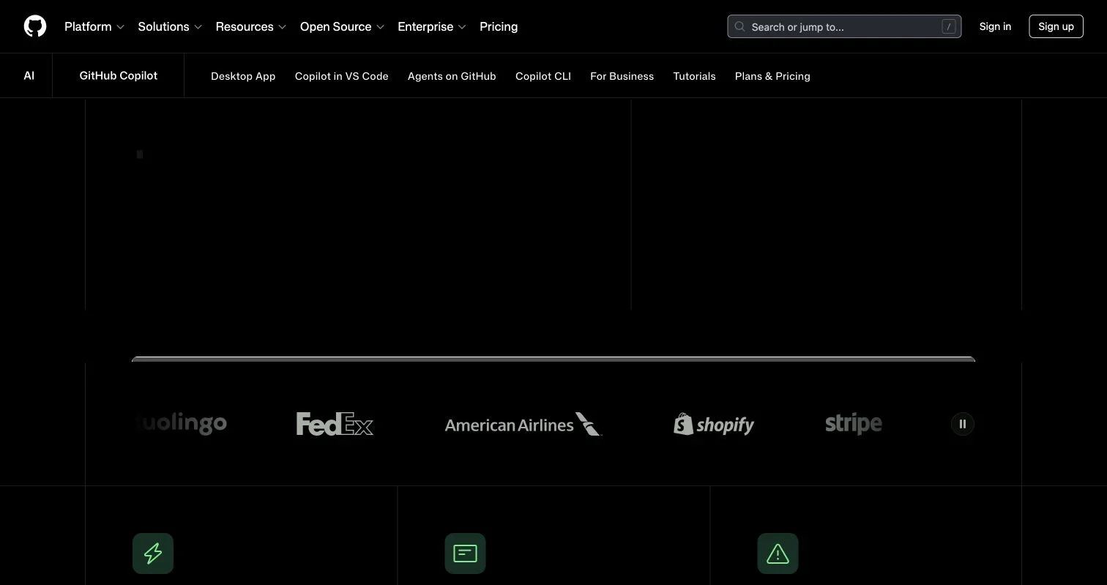Click the Duolingo logo
This screenshot has width=1107, height=585.
[x=180, y=423]
